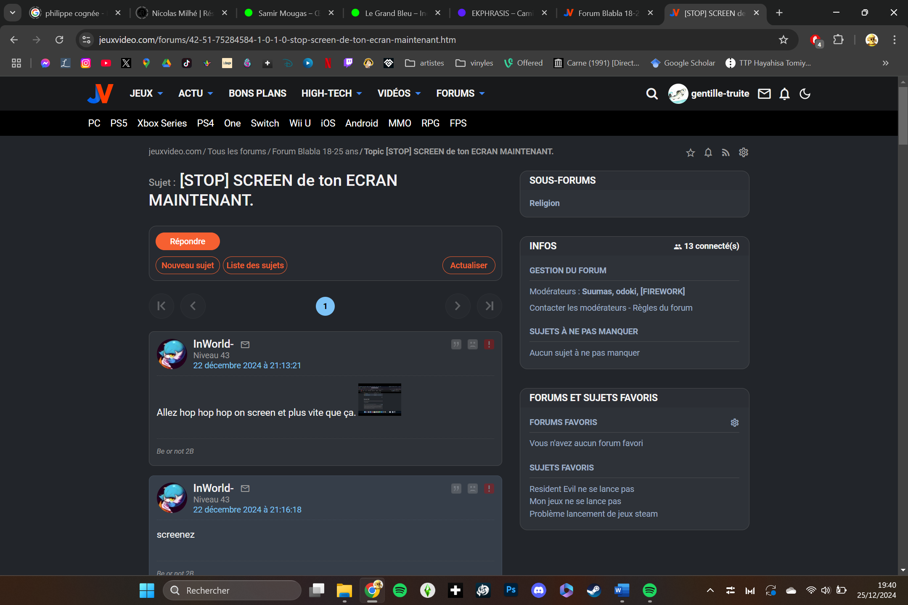Viewport: 908px width, 605px height.
Task: Open the private messages envelope icon
Action: [764, 94]
